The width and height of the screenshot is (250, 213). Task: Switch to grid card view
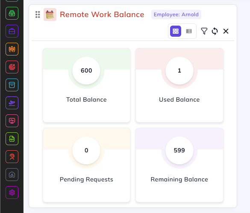(x=176, y=31)
